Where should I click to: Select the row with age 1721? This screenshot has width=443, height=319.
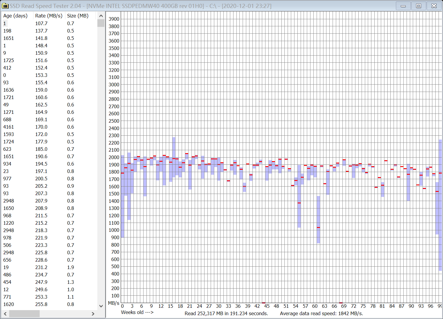click(x=49, y=97)
